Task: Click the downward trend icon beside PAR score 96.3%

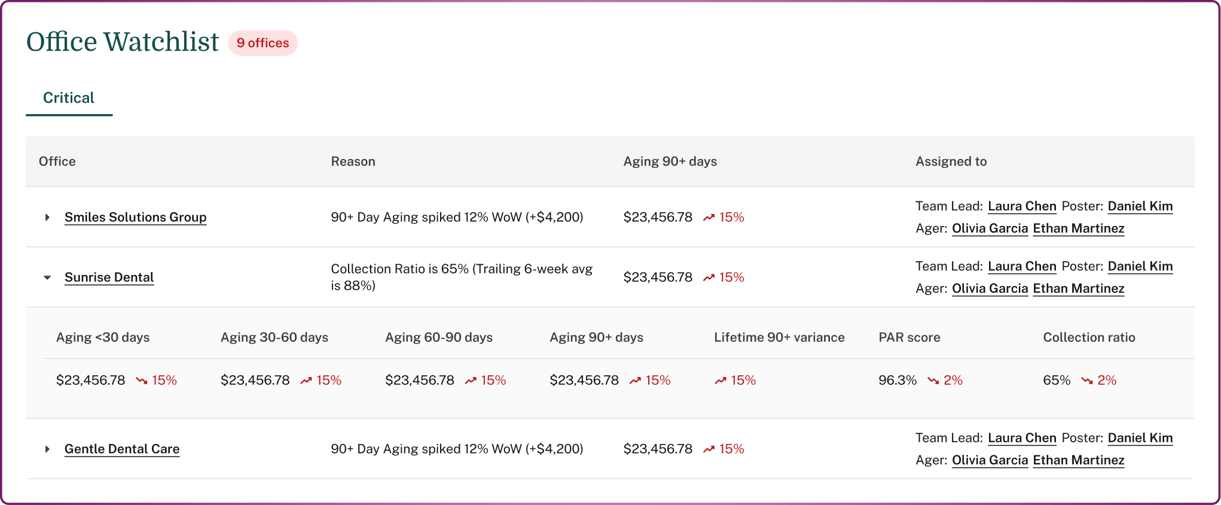Action: [933, 380]
